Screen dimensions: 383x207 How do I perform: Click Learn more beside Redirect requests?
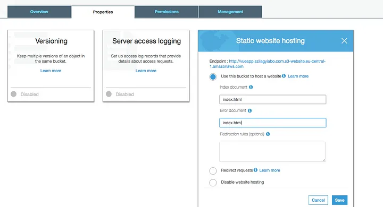coord(270,170)
